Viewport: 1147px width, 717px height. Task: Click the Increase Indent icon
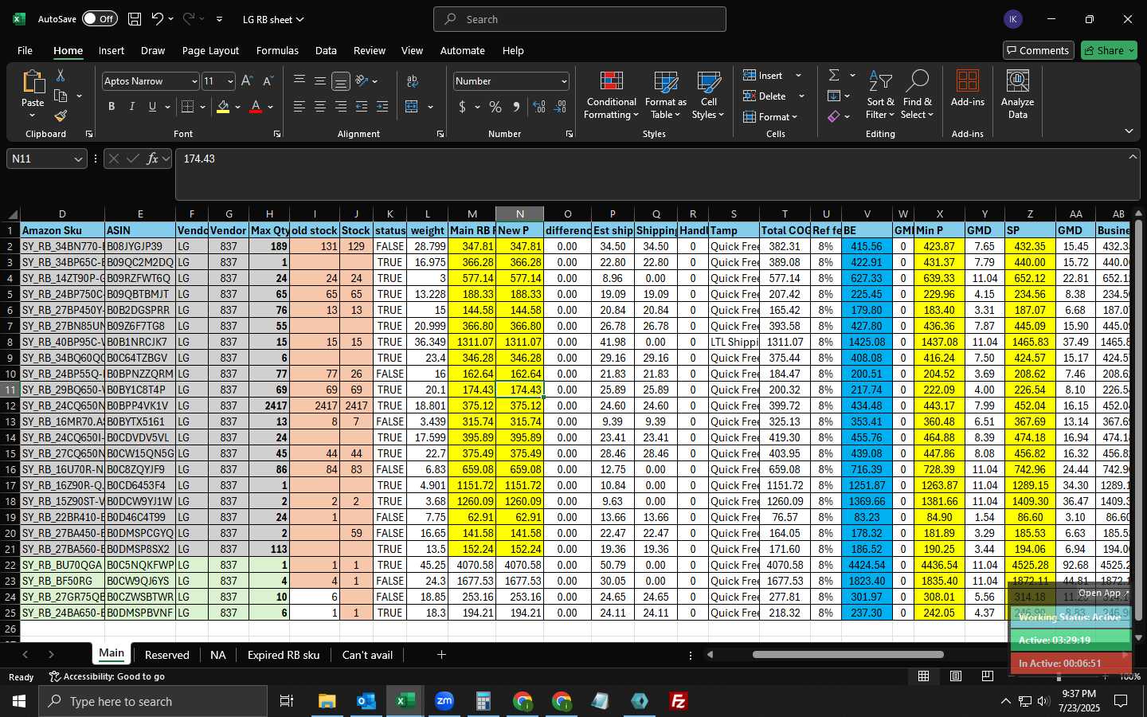coord(382,107)
